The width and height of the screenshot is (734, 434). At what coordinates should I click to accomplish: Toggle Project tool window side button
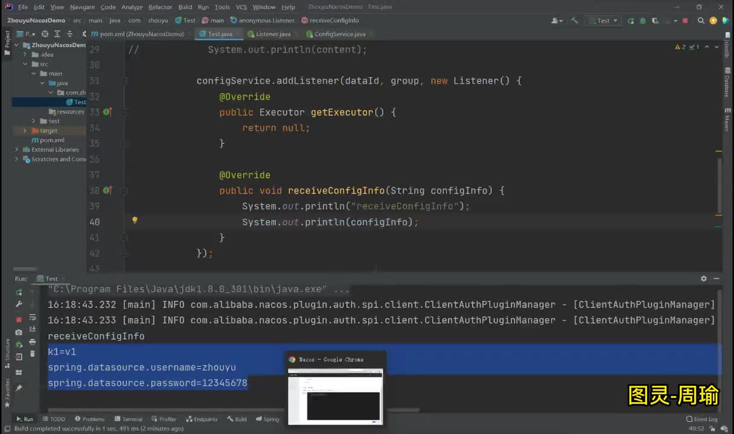(7, 44)
